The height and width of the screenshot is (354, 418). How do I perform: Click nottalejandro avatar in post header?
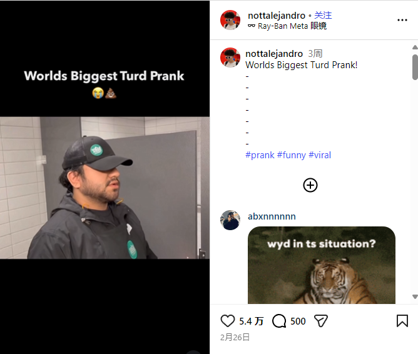(x=230, y=20)
